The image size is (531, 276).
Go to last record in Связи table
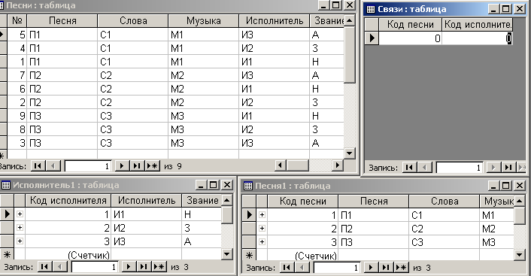click(x=508, y=167)
